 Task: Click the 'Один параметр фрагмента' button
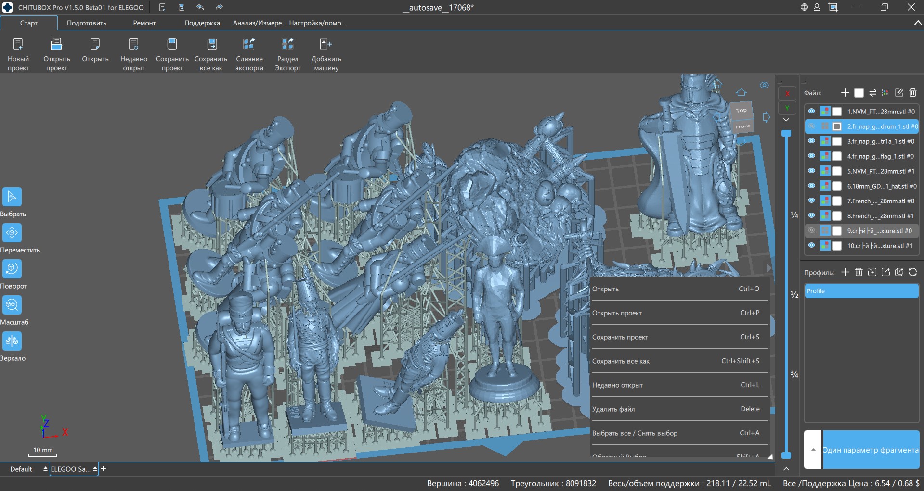tap(871, 450)
